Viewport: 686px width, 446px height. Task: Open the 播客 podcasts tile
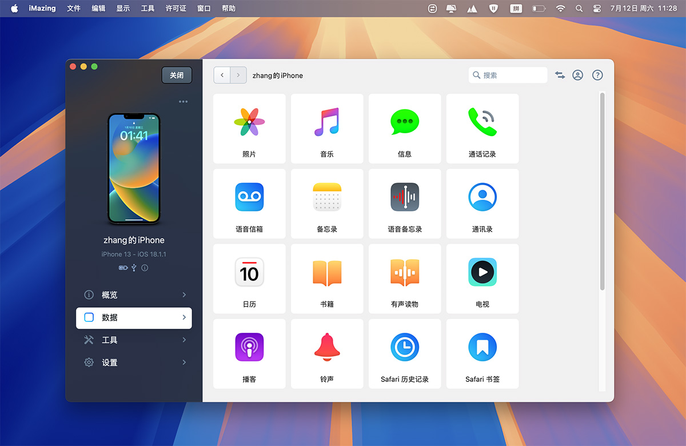coord(249,354)
